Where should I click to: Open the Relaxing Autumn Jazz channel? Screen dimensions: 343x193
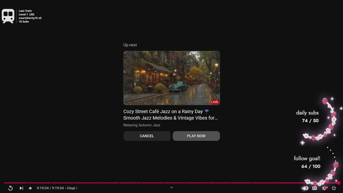142,125
